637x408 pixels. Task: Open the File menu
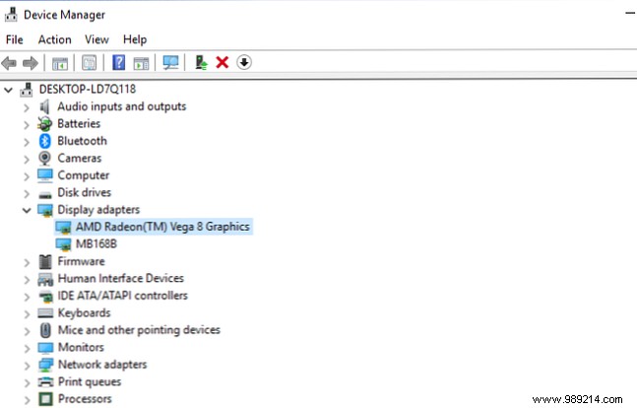pyautogui.click(x=14, y=39)
